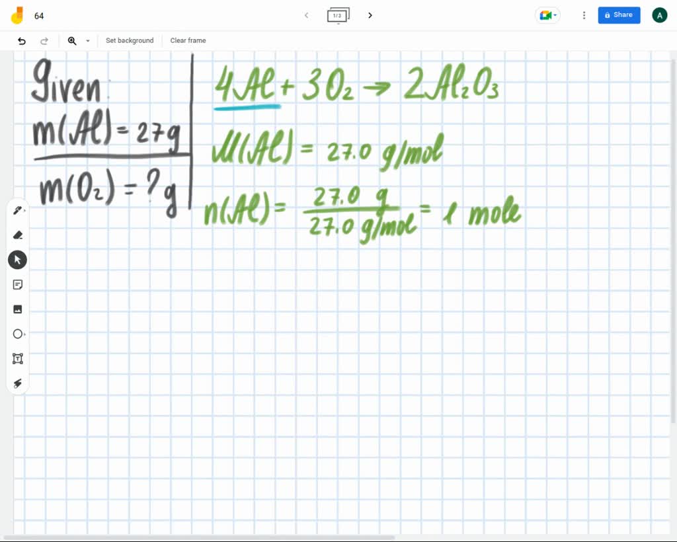
Task: Open the more options menu
Action: [x=584, y=15]
